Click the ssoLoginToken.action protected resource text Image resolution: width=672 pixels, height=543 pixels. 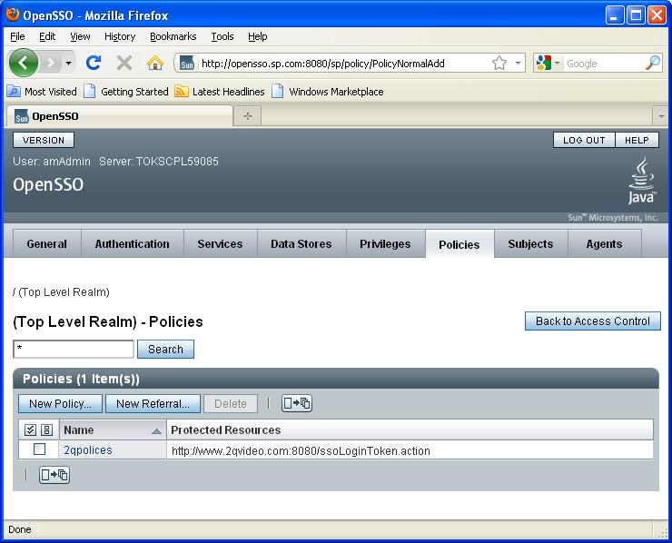point(301,451)
